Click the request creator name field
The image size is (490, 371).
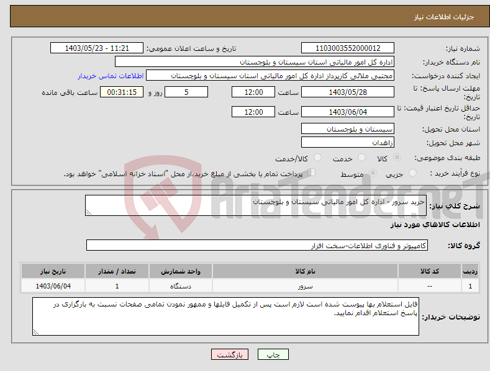[270, 76]
